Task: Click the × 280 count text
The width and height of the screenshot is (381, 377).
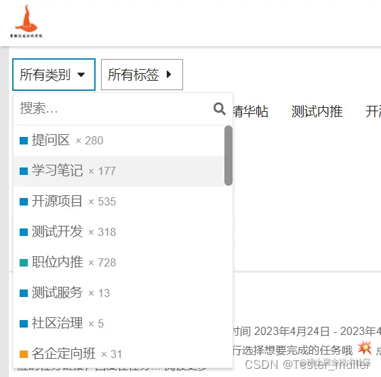Action: (89, 141)
